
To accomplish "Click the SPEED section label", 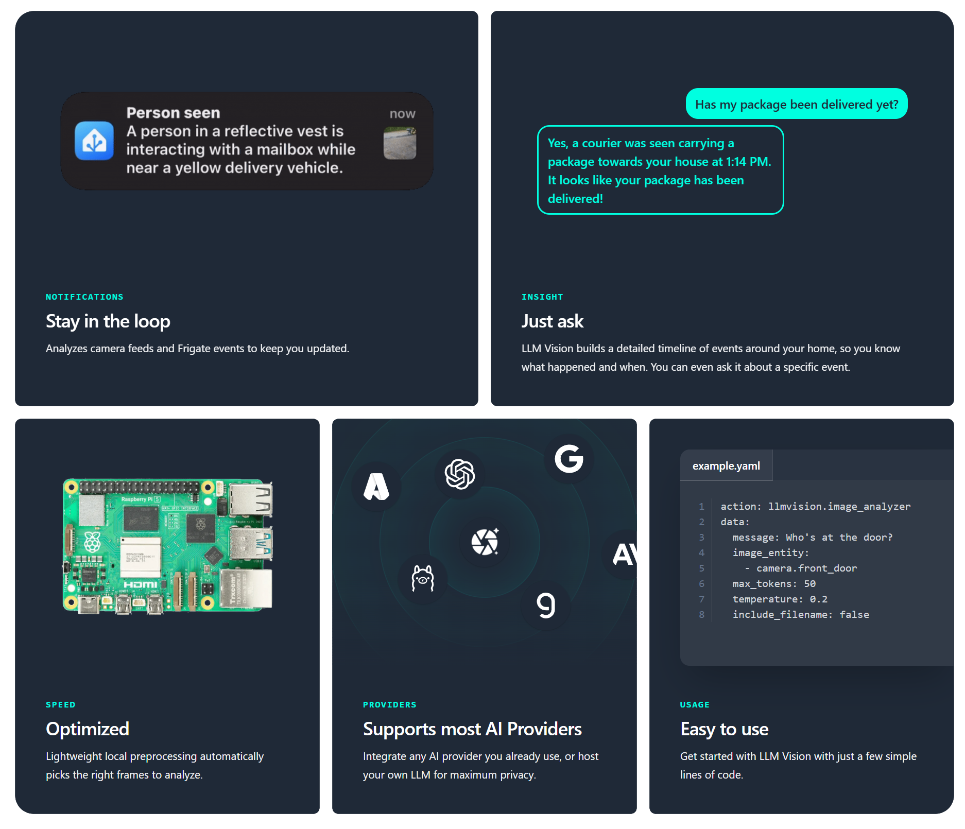I will coord(61,704).
